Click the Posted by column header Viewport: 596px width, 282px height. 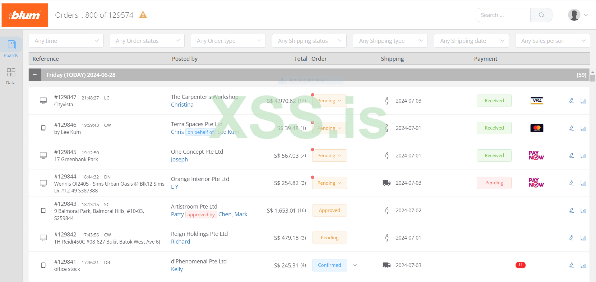(x=185, y=59)
